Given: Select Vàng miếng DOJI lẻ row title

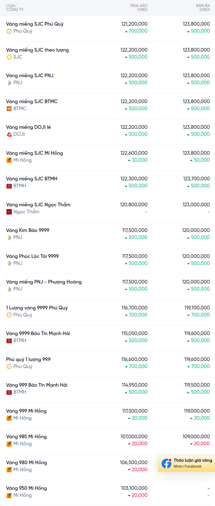Looking at the screenshot, I should [x=28, y=127].
